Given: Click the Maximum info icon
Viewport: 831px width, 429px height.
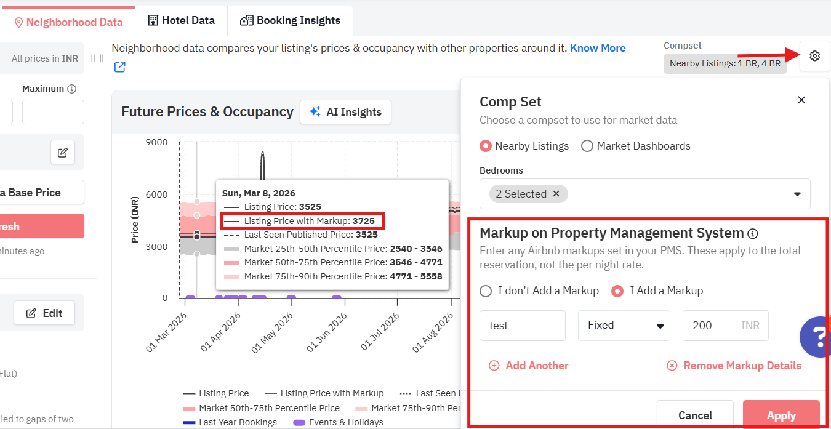Looking at the screenshot, I should [x=72, y=89].
